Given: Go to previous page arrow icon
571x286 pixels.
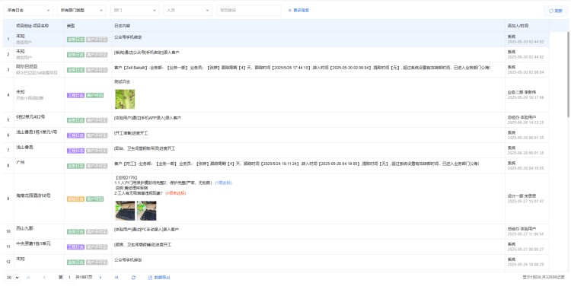Looking at the screenshot, I should [x=44, y=278].
